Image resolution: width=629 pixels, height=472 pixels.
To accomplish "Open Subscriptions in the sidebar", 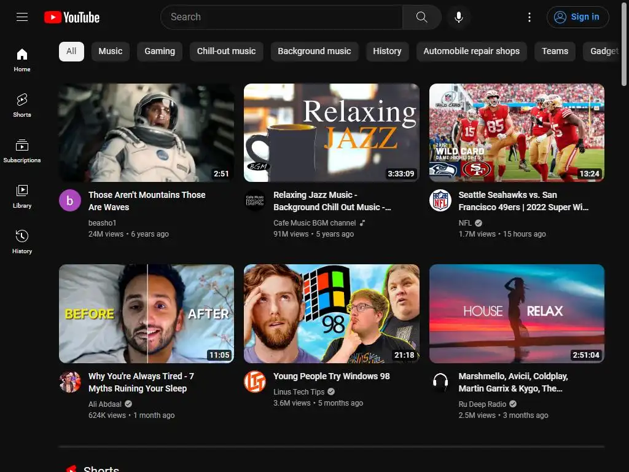I will coord(22,151).
